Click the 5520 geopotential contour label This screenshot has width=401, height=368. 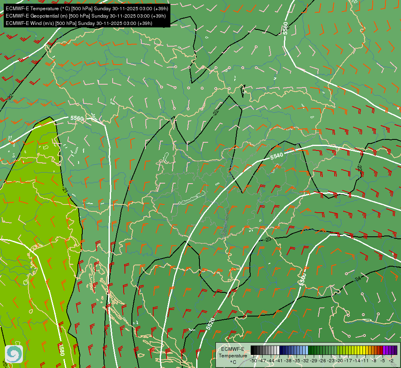coord(210,324)
